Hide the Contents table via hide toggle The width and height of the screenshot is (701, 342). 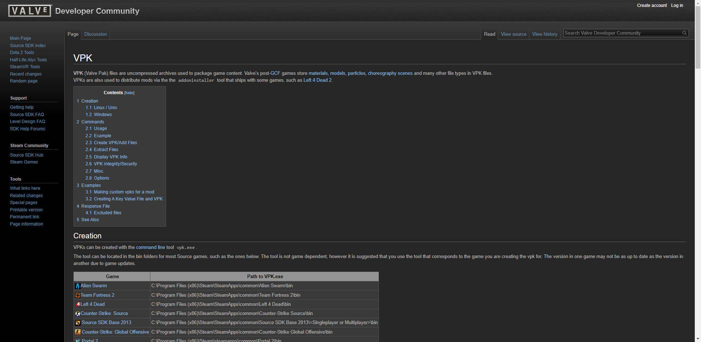[x=129, y=93]
